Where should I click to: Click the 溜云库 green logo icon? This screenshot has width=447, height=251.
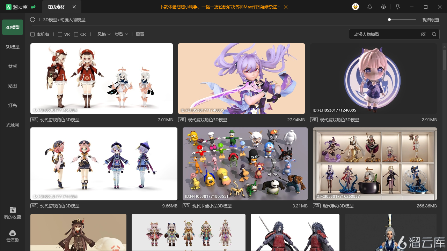tap(9, 7)
